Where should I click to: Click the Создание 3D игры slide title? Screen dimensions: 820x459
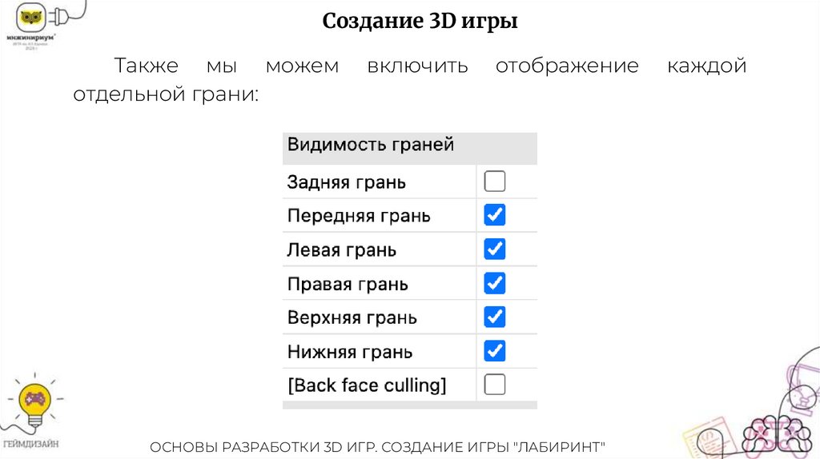point(420,21)
